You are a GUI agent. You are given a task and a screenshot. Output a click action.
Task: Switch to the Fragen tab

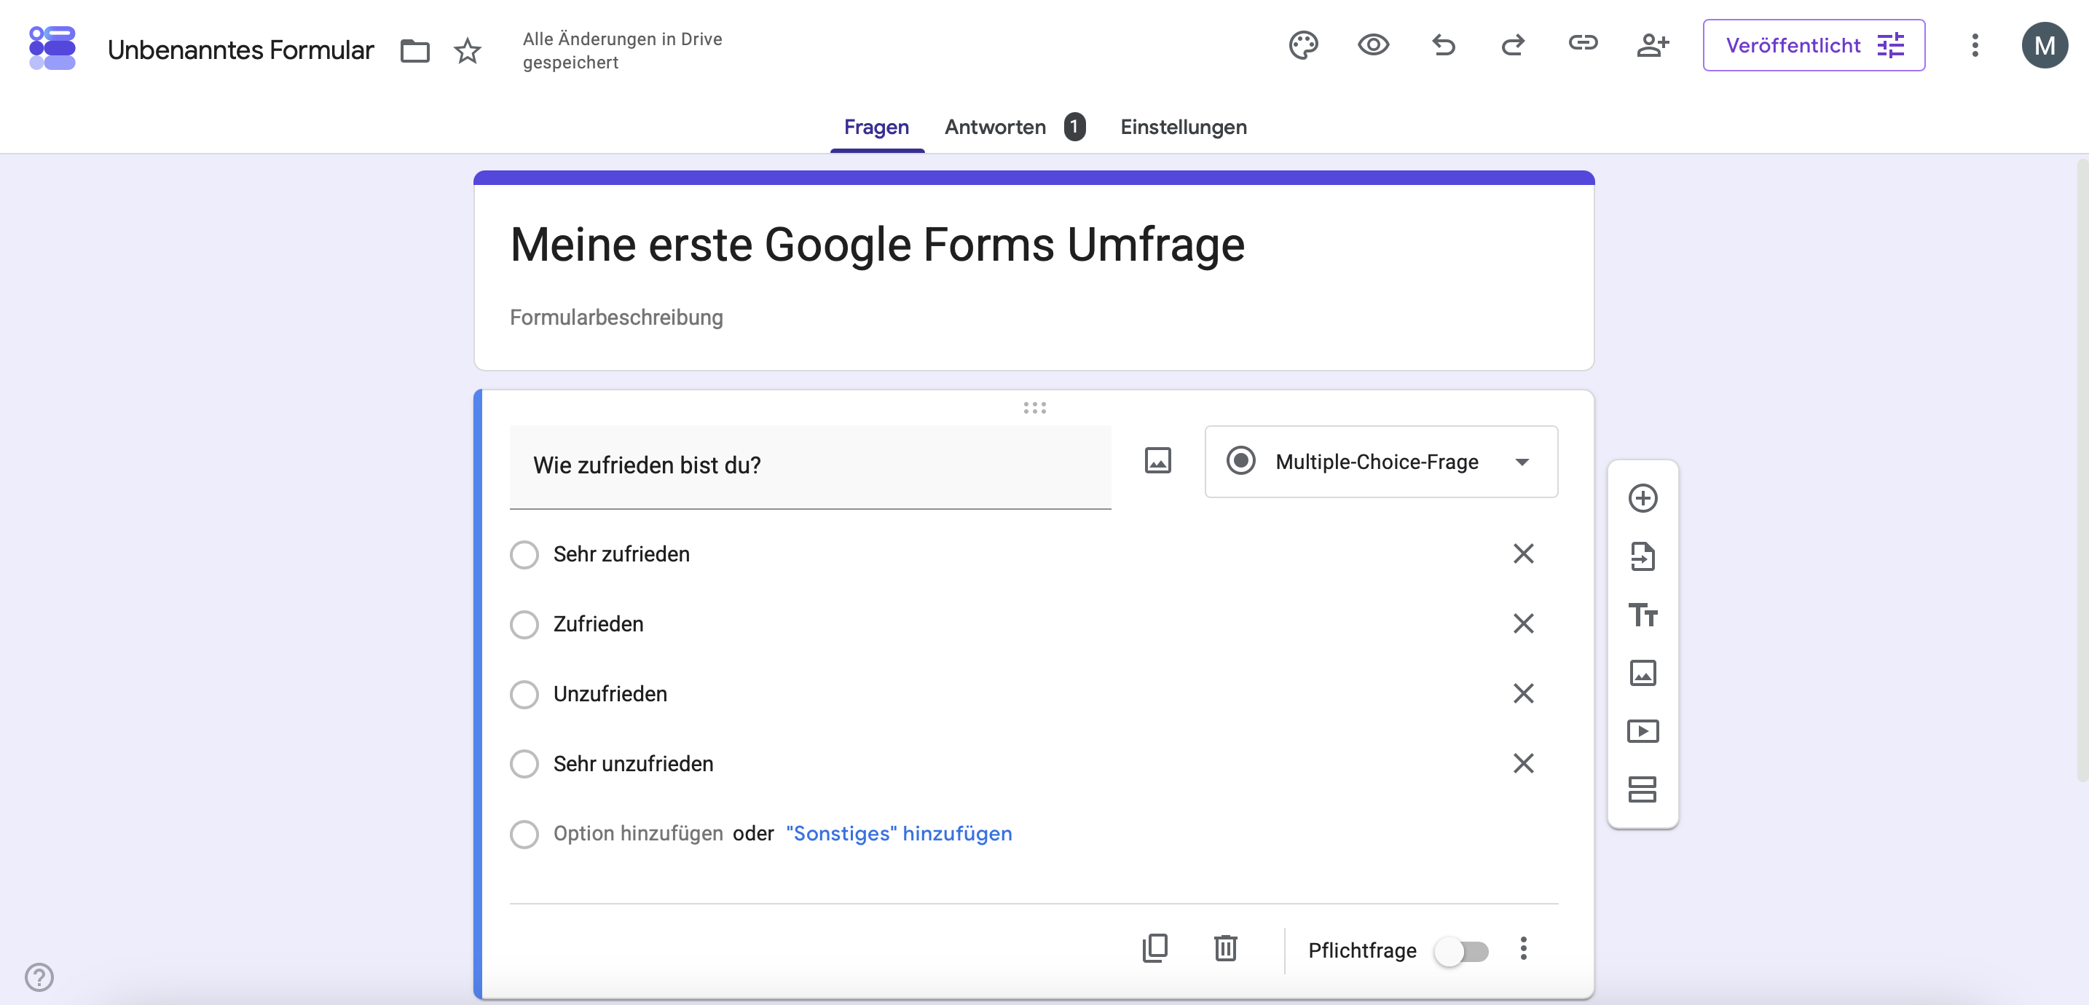[876, 127]
